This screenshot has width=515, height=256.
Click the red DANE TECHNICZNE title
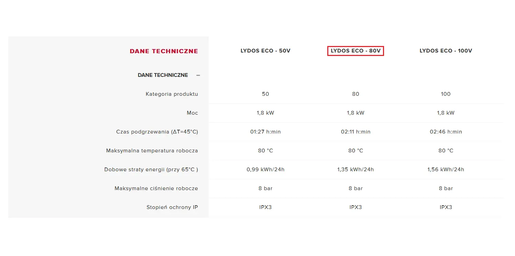(x=164, y=51)
